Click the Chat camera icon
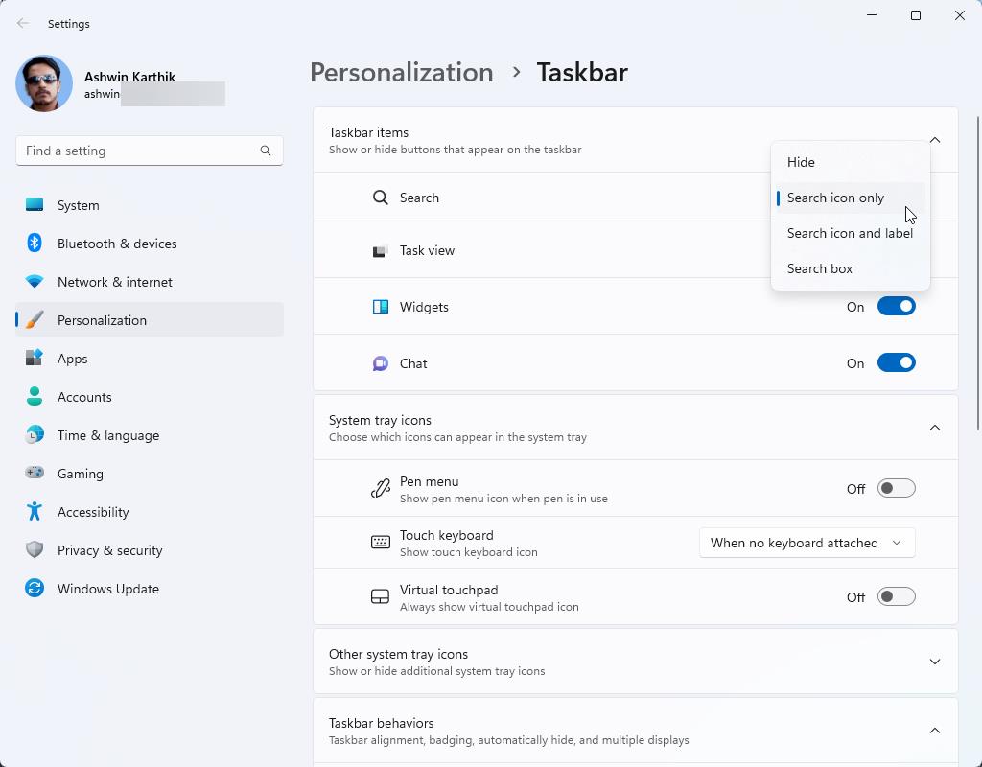 pyautogui.click(x=380, y=363)
